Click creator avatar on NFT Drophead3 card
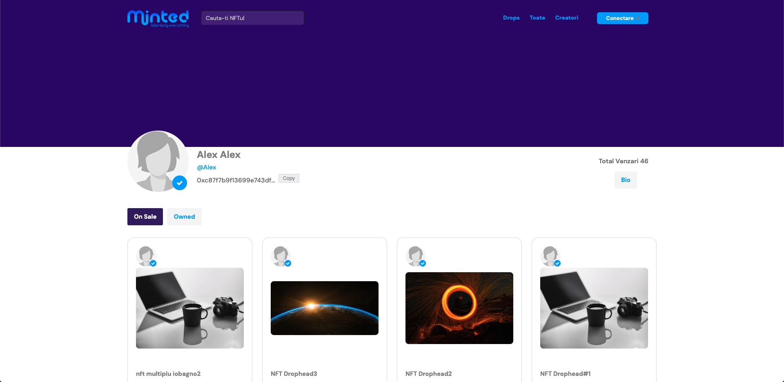Screen dimensions: 784x382 tap(281, 256)
